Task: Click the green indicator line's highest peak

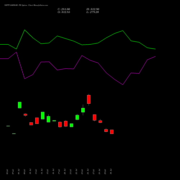Action: (x=25, y=30)
